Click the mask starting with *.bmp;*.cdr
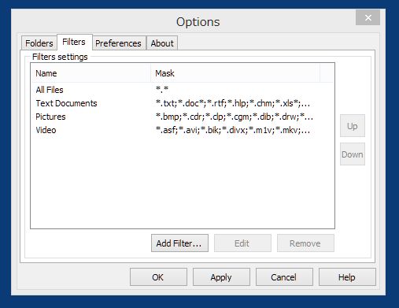The height and width of the screenshot is (308, 399). click(235, 117)
